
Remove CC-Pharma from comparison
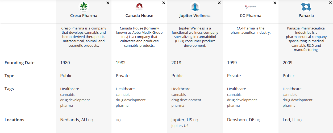(x=275, y=3)
